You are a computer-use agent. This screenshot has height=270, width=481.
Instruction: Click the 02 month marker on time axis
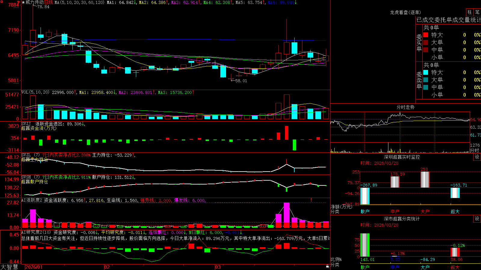coord(107,267)
